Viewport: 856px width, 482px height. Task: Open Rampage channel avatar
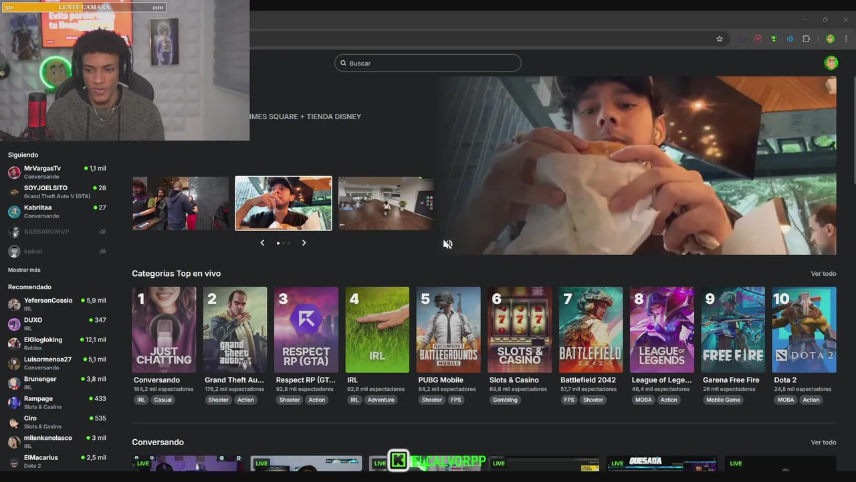(14, 402)
